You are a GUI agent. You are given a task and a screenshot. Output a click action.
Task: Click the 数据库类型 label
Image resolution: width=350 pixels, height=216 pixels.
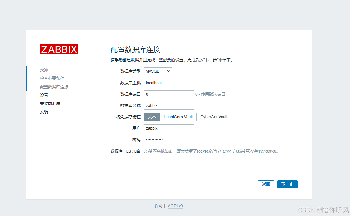click(130, 71)
